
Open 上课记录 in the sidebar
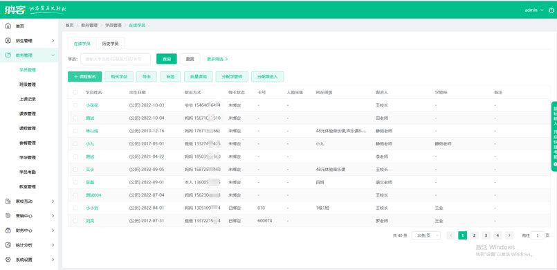[28, 99]
